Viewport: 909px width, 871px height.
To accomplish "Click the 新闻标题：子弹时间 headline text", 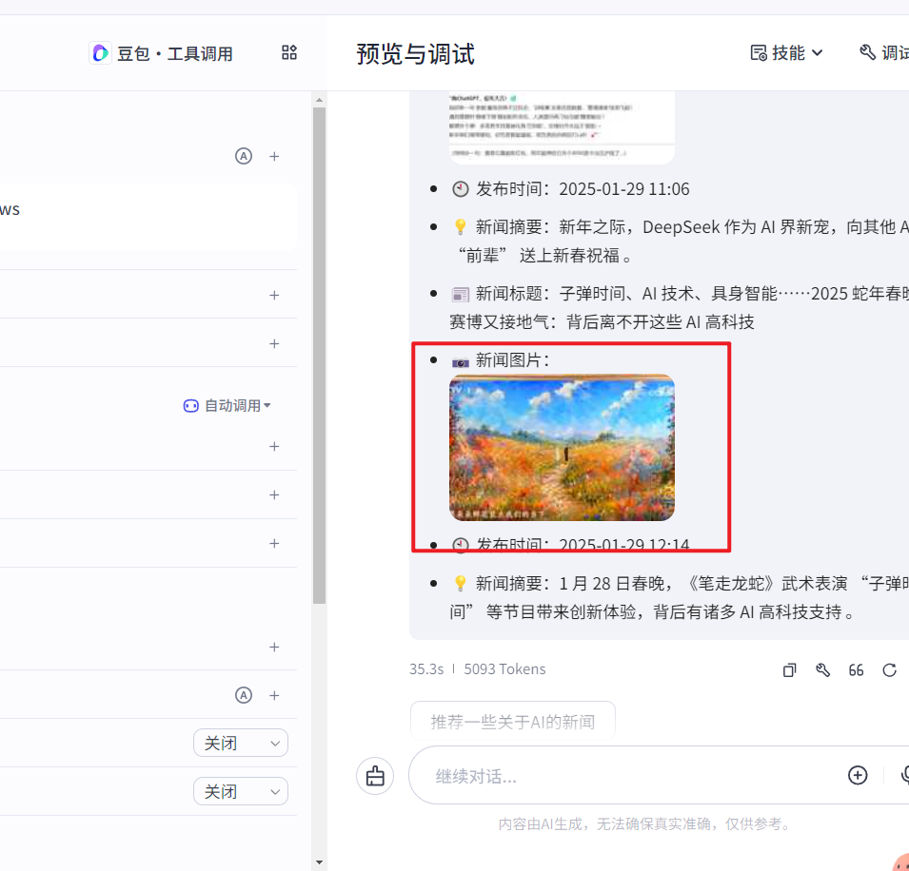I will click(679, 307).
